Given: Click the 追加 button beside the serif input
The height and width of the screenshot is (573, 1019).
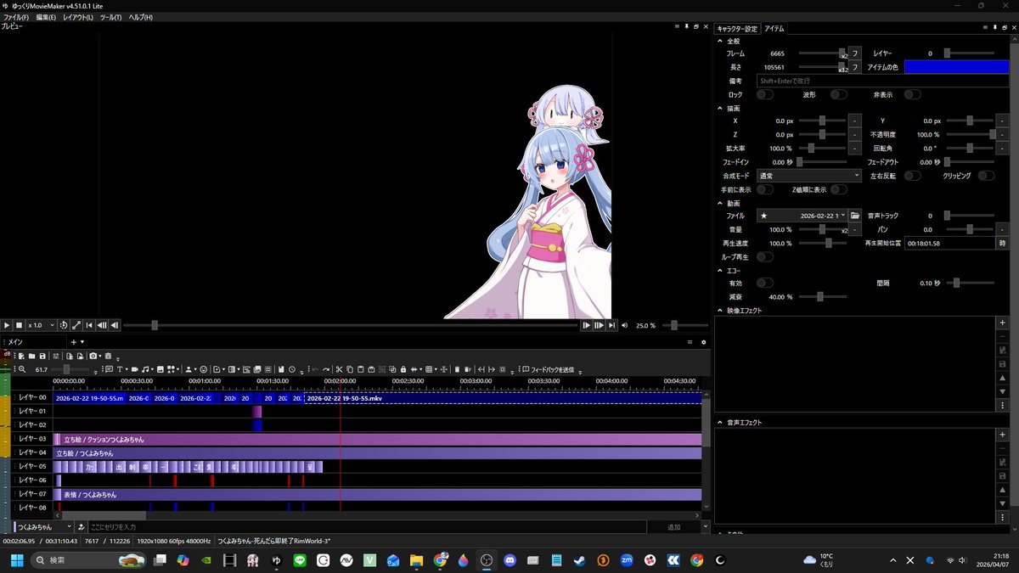Looking at the screenshot, I should (x=673, y=527).
